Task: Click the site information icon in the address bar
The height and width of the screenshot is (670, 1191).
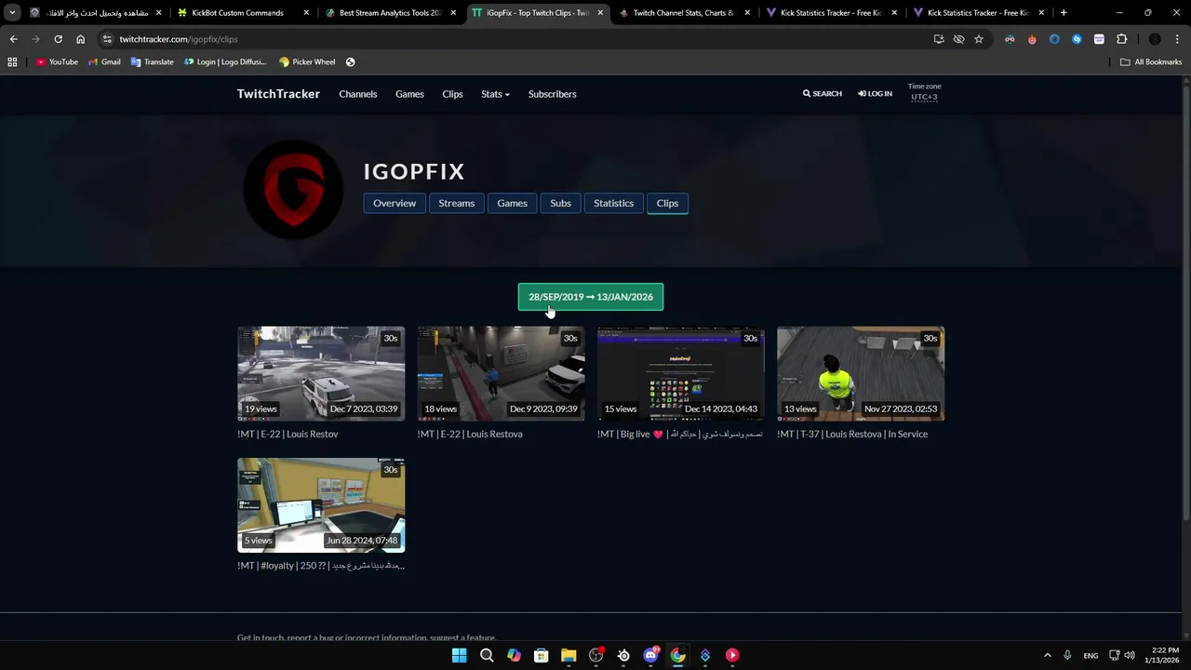Action: pos(108,39)
